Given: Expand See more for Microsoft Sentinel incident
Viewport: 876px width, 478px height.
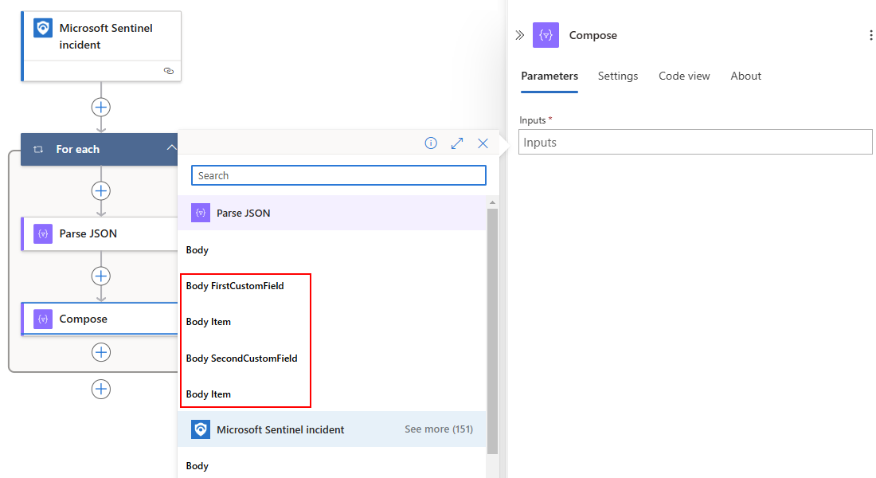Looking at the screenshot, I should [438, 429].
